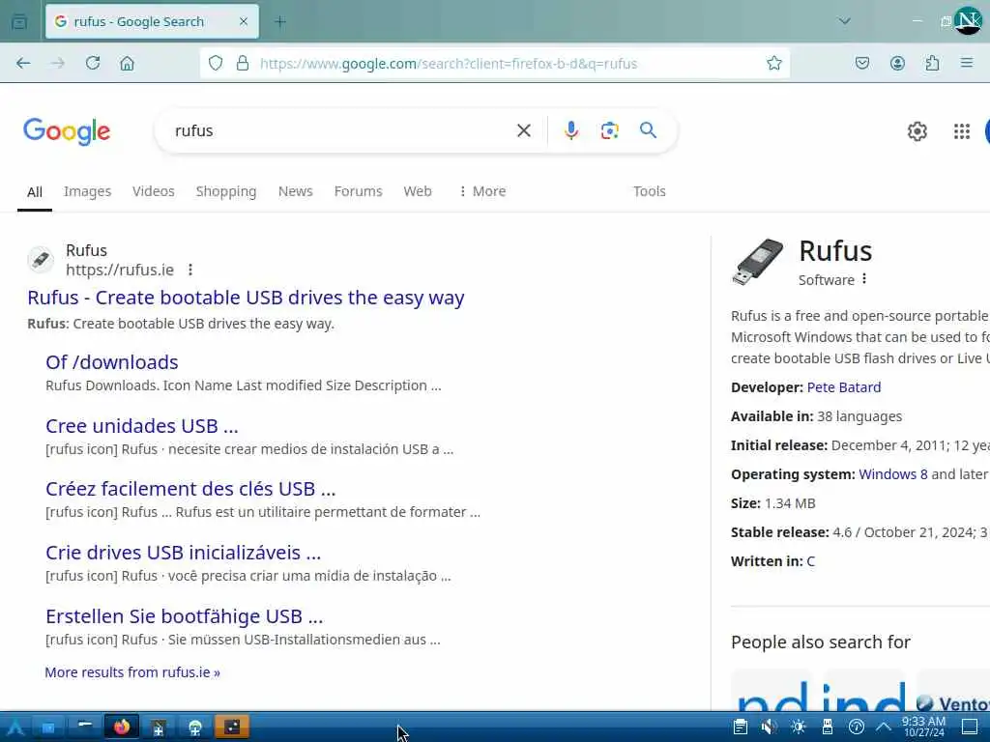Screen dimensions: 990x742
Task: Open clipboard tray icon
Action: tap(740, 728)
